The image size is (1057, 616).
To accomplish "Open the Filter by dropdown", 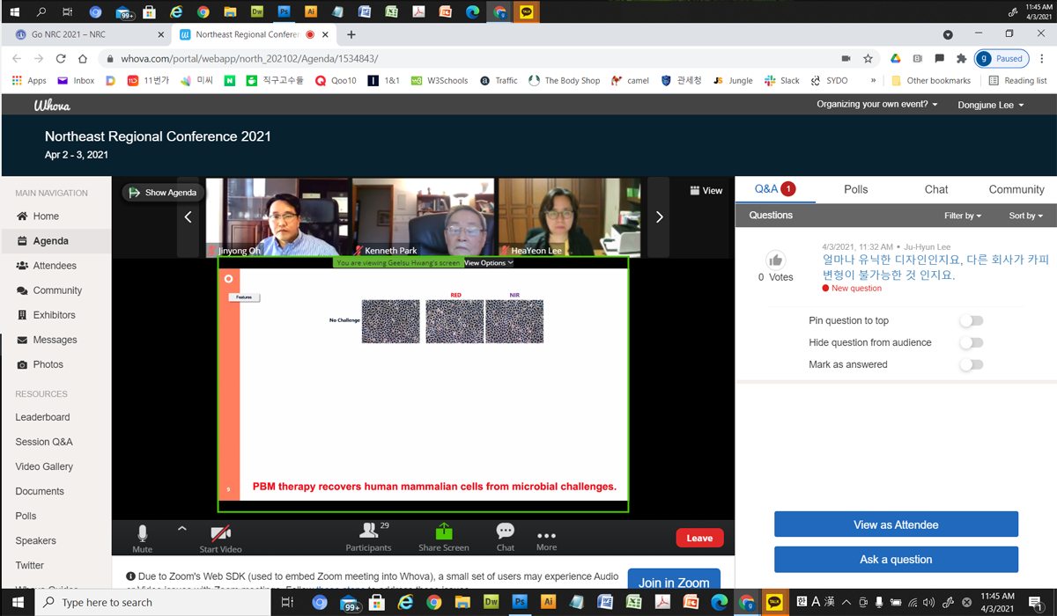I will point(963,216).
